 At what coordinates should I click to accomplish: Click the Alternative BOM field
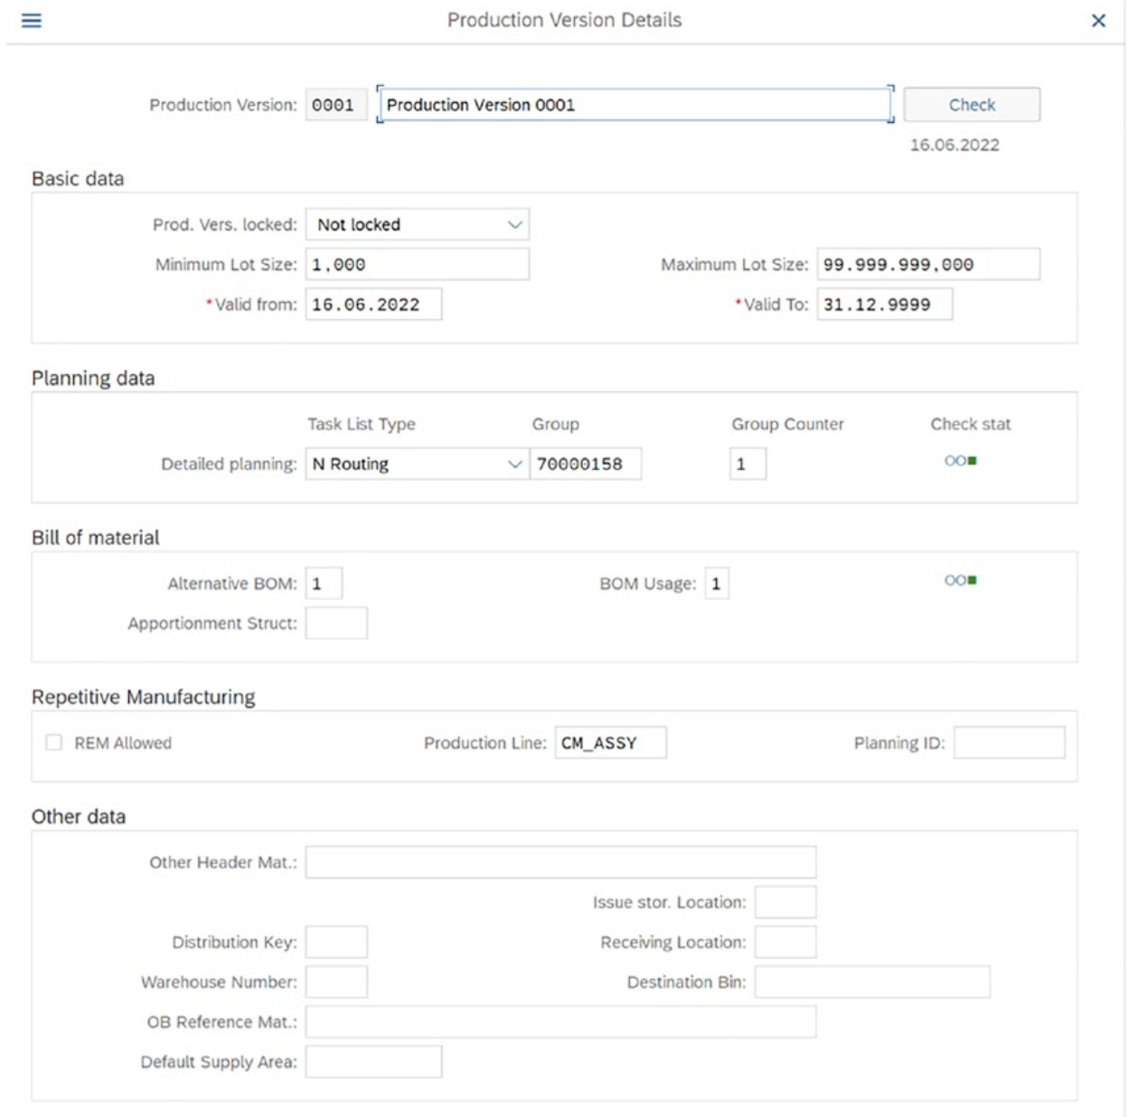coord(325,585)
